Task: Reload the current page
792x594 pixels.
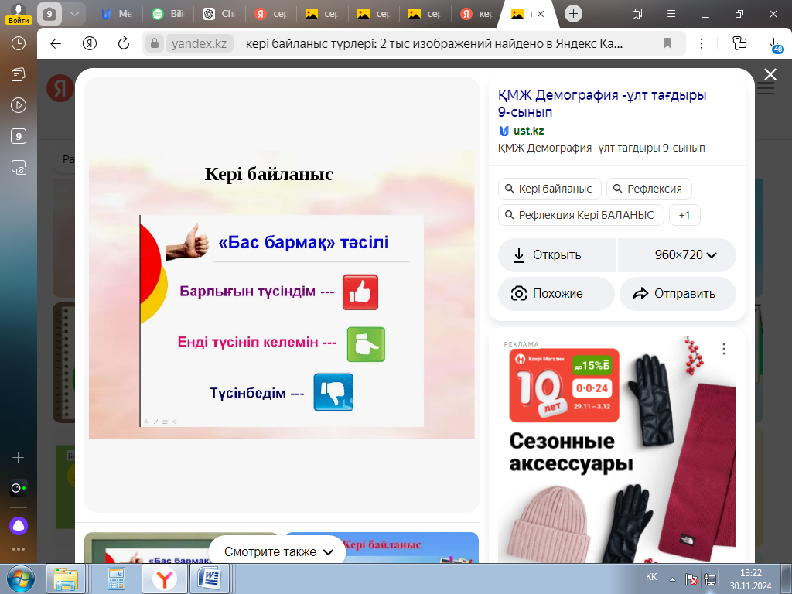Action: pyautogui.click(x=123, y=43)
